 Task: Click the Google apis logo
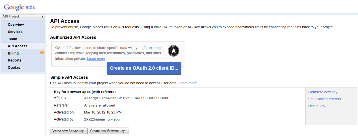19,7
